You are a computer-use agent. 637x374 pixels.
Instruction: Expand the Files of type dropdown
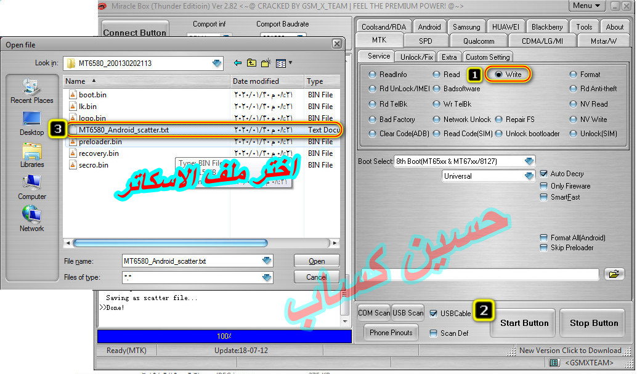point(267,277)
